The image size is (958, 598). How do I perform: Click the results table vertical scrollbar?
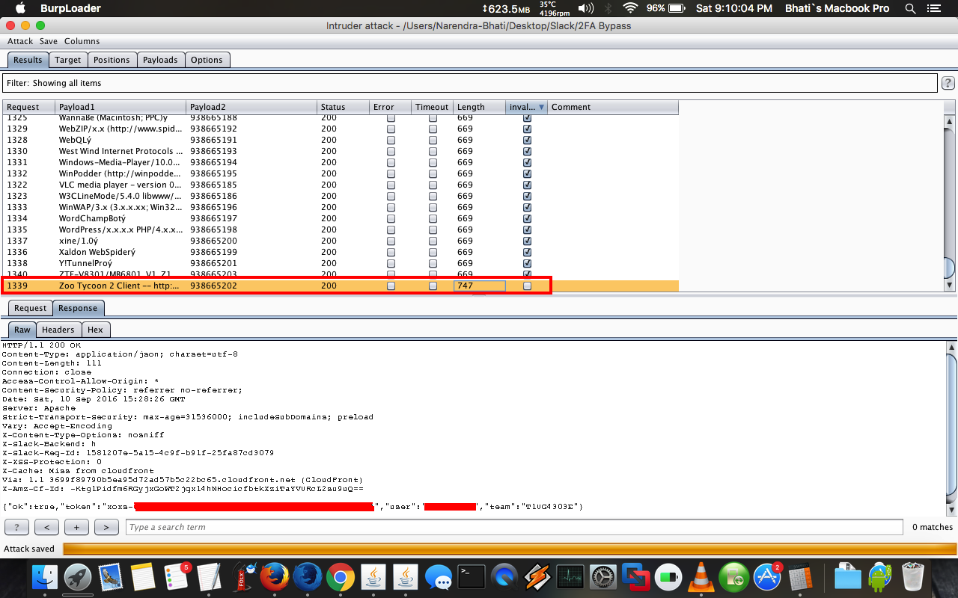click(x=950, y=203)
